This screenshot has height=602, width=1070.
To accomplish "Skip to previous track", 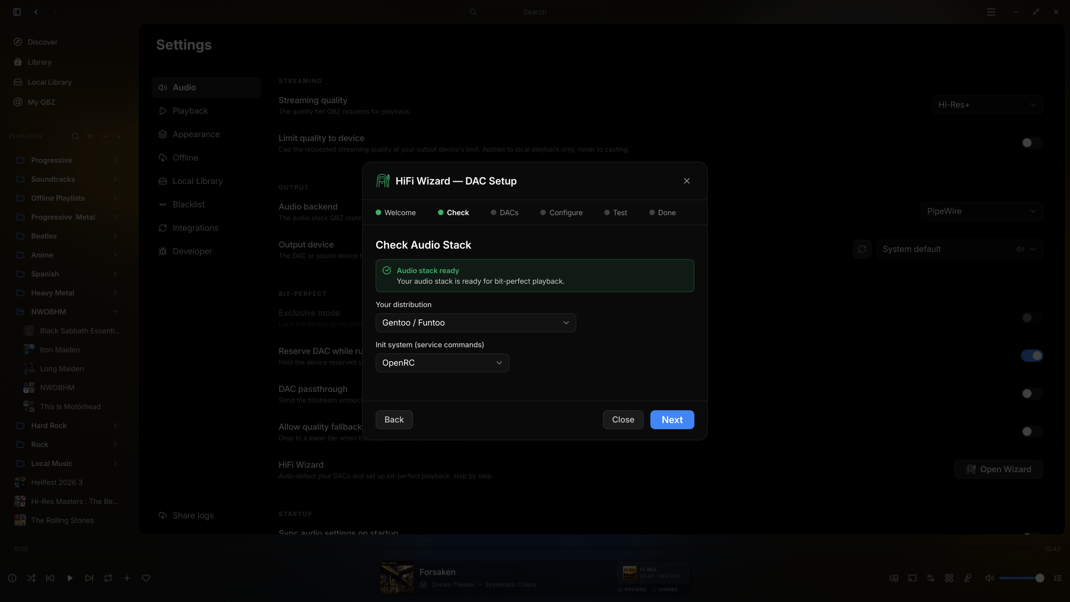I will point(50,578).
